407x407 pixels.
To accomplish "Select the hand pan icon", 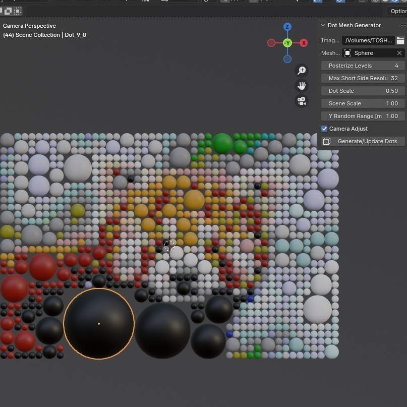I will coord(301,86).
